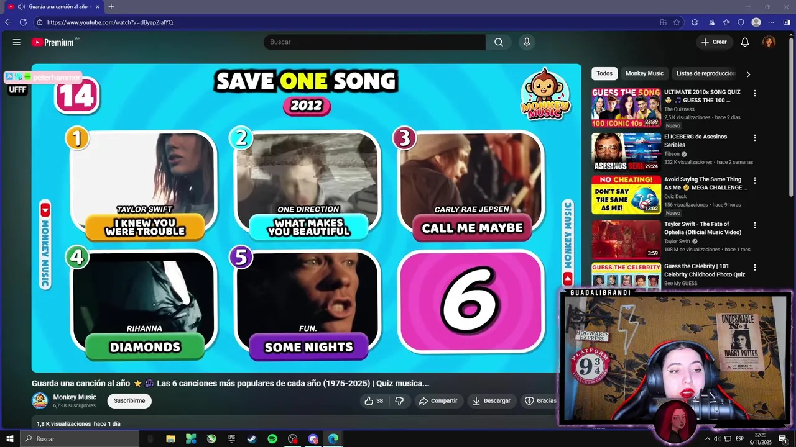Open the Monkey Music channel avatar
Viewport: 796px width, 447px height.
tap(40, 401)
